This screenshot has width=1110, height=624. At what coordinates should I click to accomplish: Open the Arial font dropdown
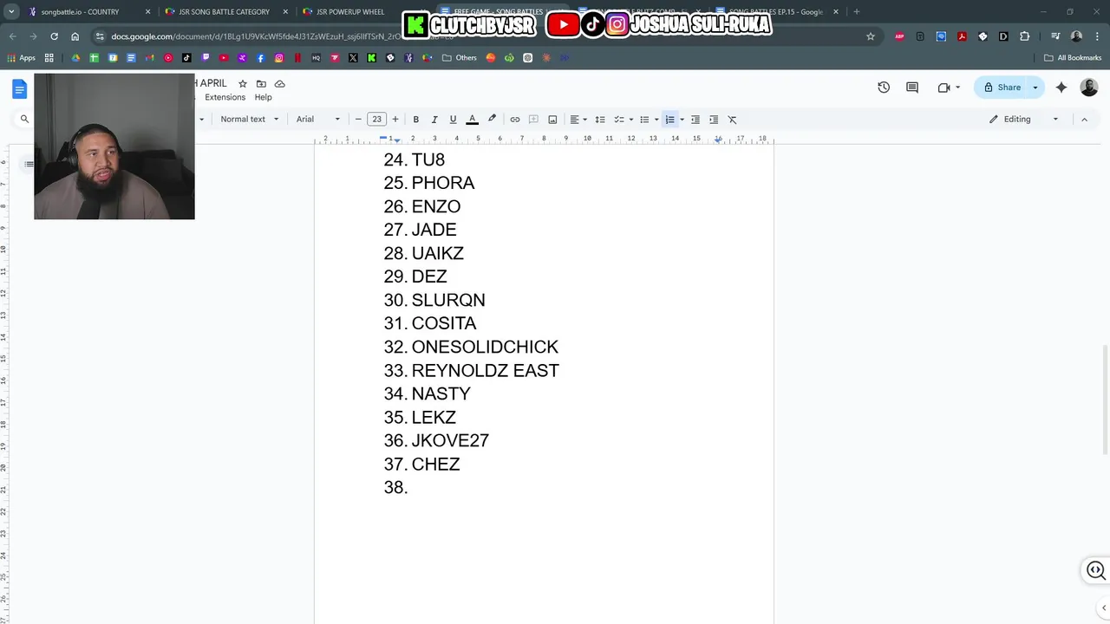(x=318, y=120)
